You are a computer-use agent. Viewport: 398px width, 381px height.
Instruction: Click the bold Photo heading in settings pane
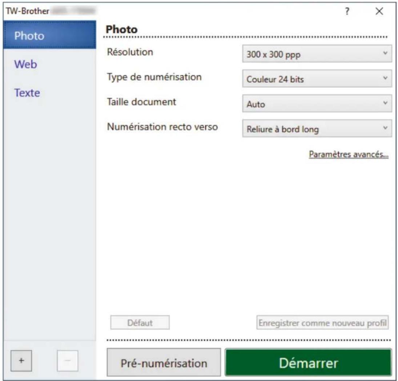(x=122, y=29)
